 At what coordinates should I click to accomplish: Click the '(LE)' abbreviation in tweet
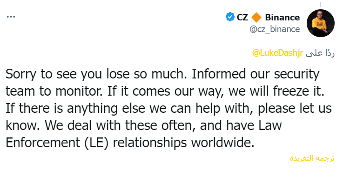pyautogui.click(x=96, y=143)
